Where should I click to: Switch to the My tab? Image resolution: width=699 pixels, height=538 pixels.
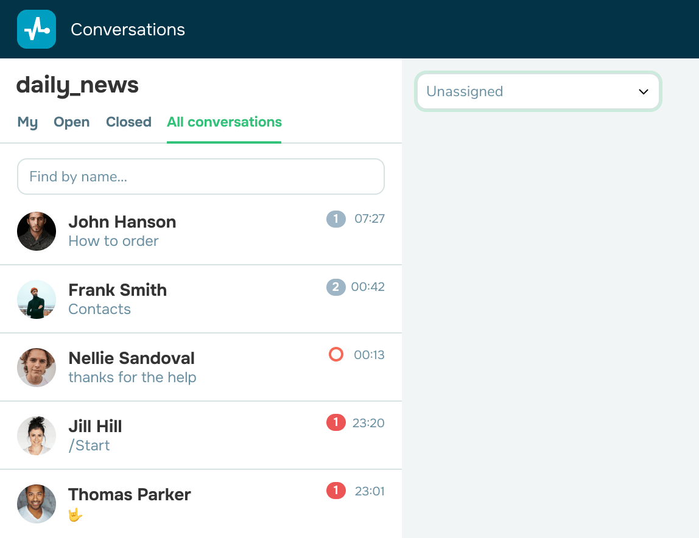(x=27, y=122)
